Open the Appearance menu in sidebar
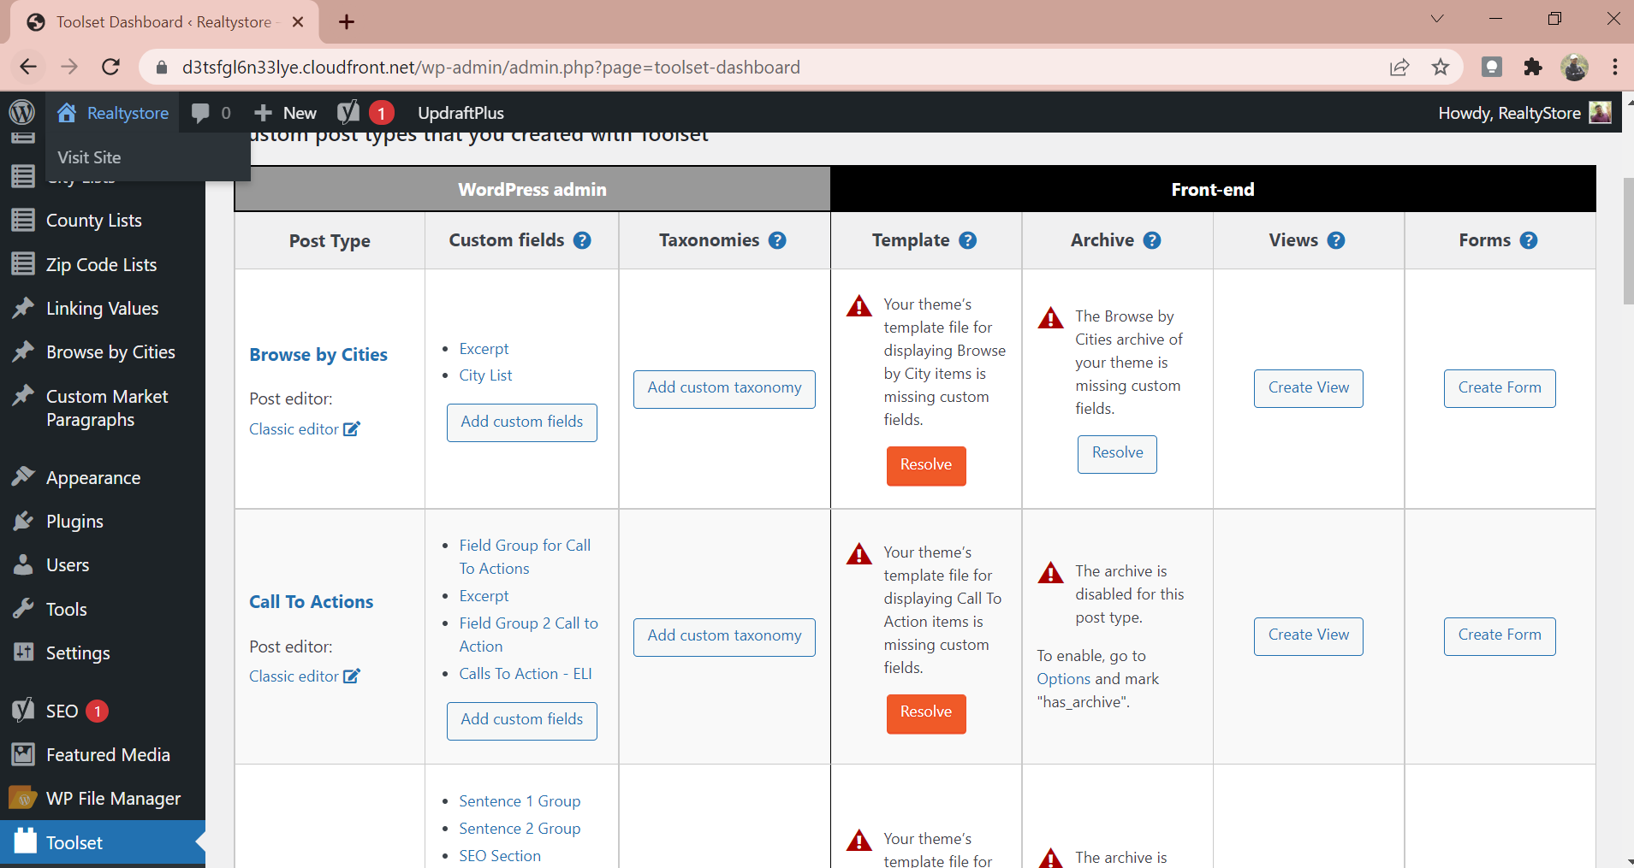The height and width of the screenshot is (868, 1634). pos(92,478)
